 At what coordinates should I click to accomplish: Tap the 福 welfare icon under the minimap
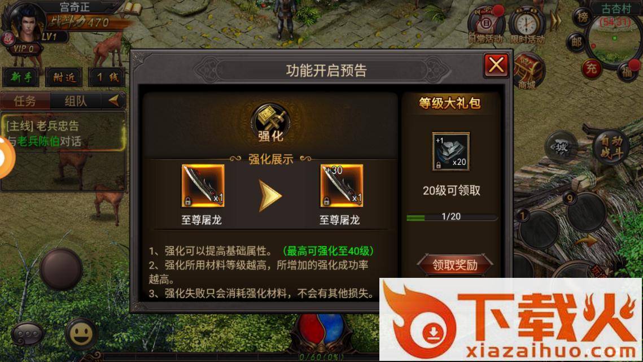coord(627,71)
